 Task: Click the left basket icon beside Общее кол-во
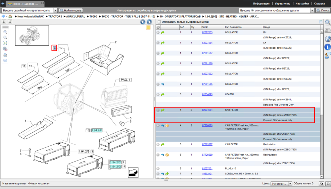pos(321,184)
